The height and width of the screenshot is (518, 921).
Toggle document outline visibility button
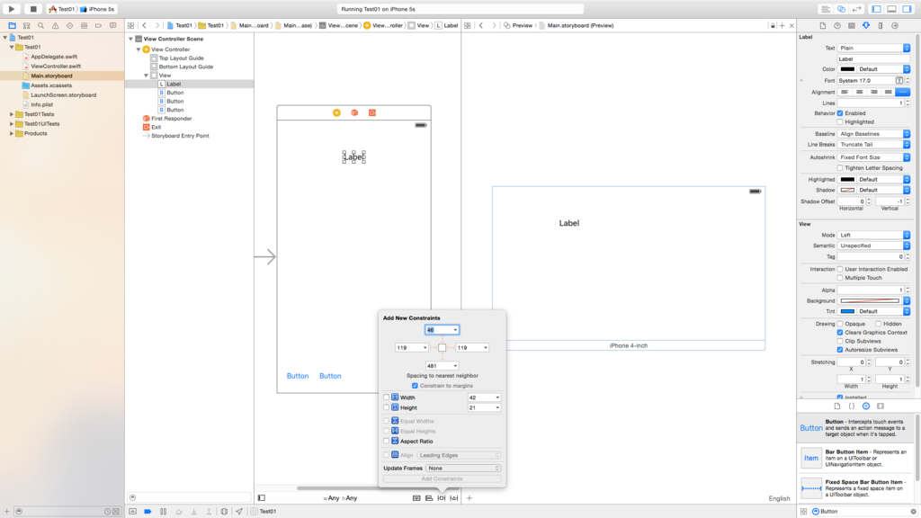click(x=262, y=498)
